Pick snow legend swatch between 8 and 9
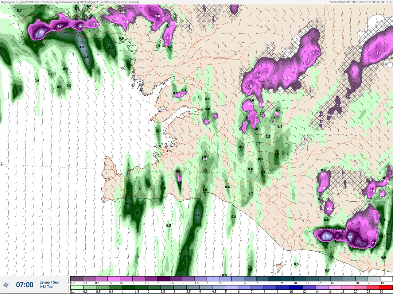This screenshot has width=393, height=294. [275, 279]
